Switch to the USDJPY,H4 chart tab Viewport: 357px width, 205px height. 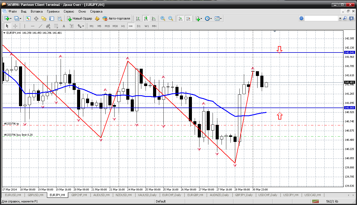point(291,195)
